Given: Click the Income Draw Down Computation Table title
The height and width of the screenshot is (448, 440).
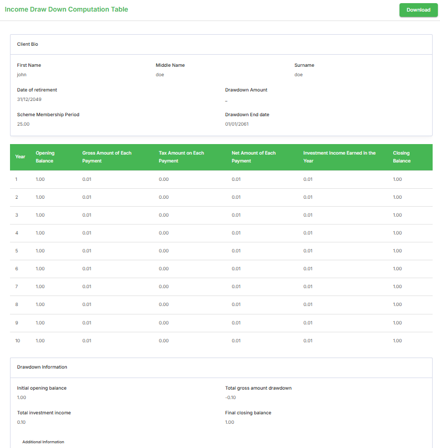Looking at the screenshot, I should coord(66,9).
